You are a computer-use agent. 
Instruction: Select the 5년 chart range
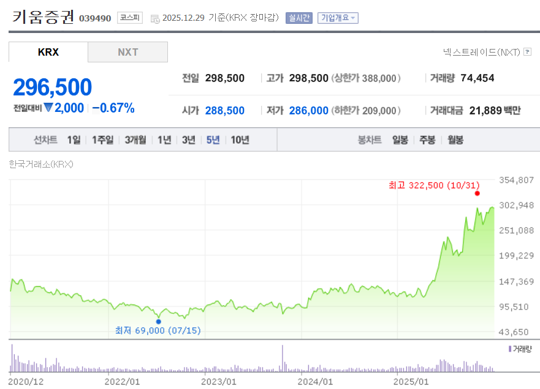point(213,140)
